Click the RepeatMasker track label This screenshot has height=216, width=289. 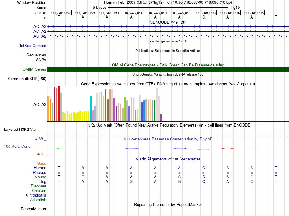coord(33,209)
